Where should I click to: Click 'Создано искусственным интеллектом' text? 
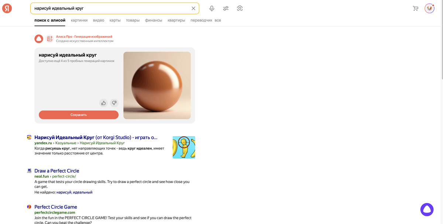(x=85, y=41)
